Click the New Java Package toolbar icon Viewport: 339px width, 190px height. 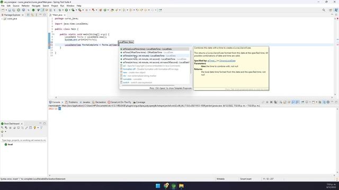101,10
